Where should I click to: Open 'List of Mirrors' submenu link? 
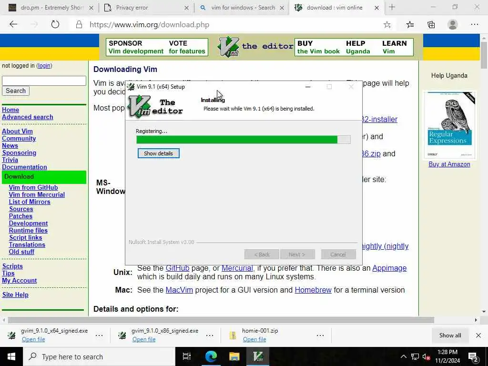tap(30, 202)
